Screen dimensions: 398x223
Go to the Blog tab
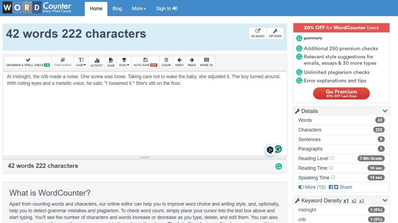tap(117, 9)
